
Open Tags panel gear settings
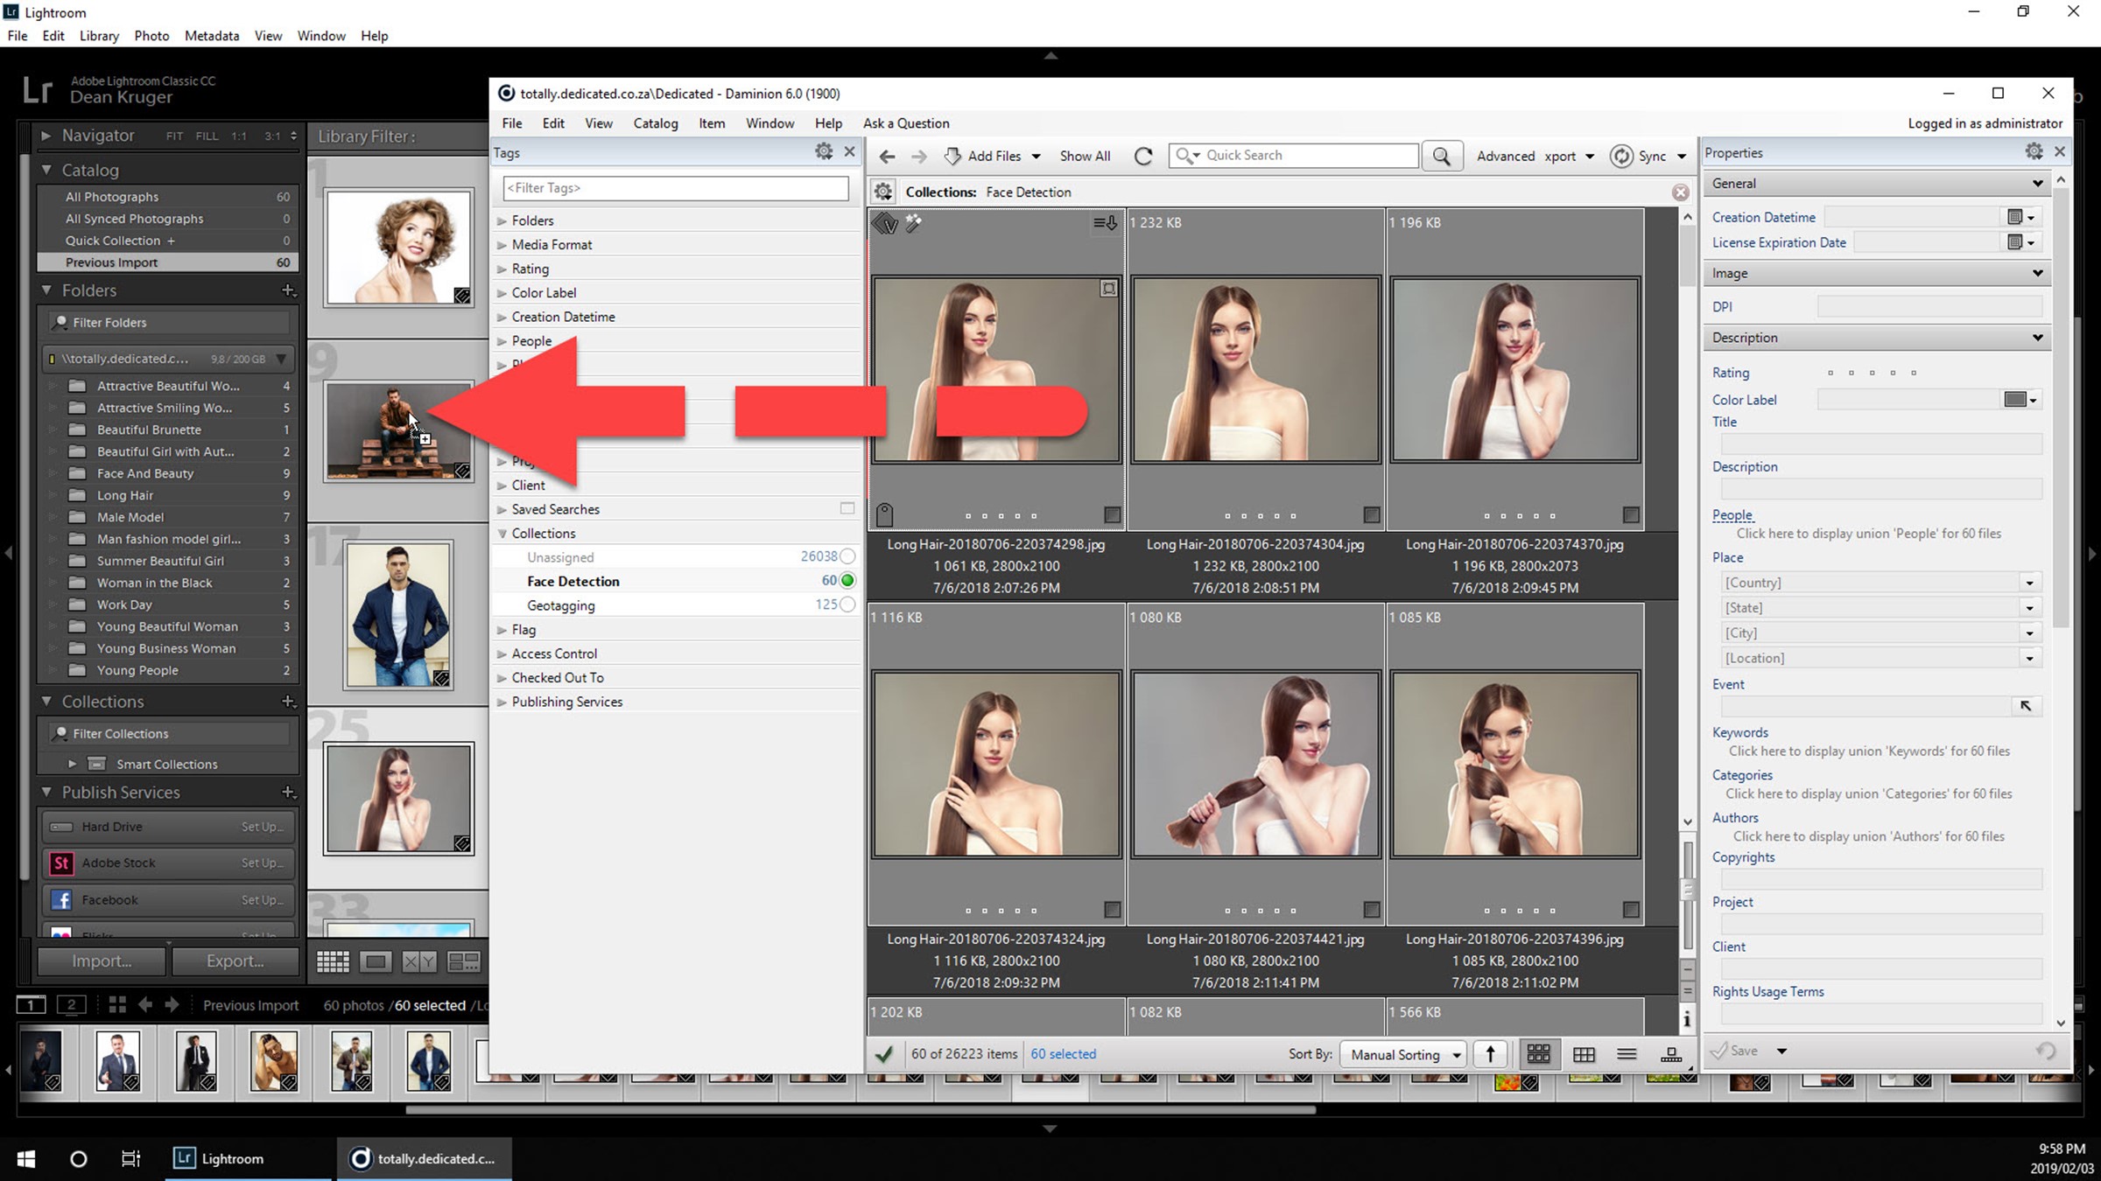tap(823, 151)
